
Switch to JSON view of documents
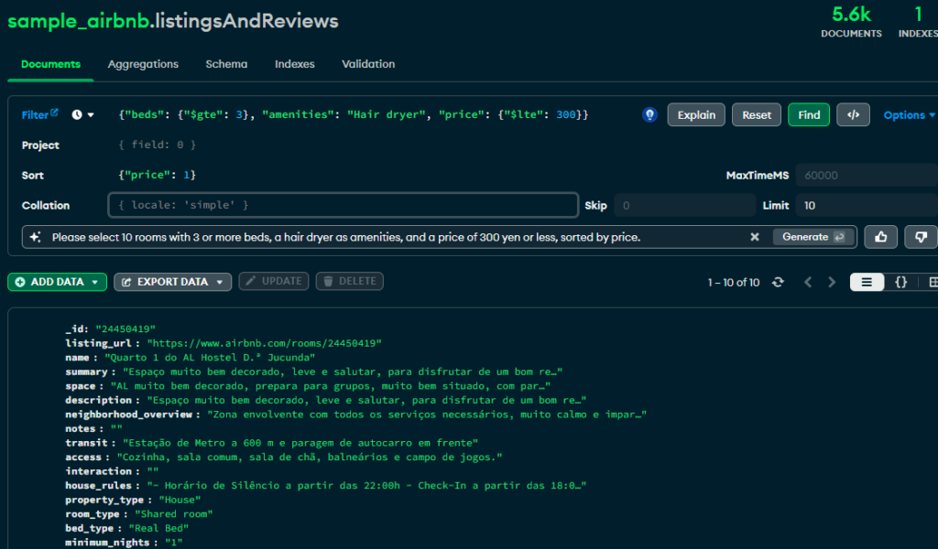click(x=901, y=282)
